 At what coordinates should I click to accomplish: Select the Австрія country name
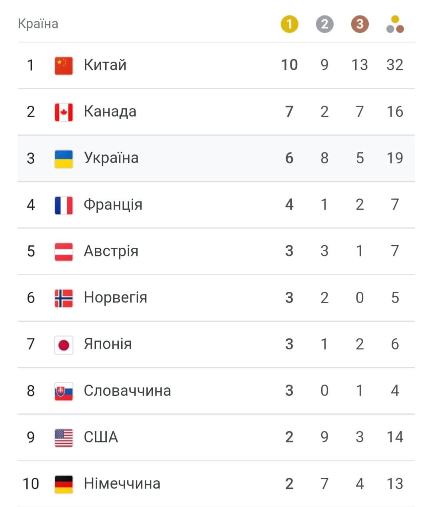111,251
